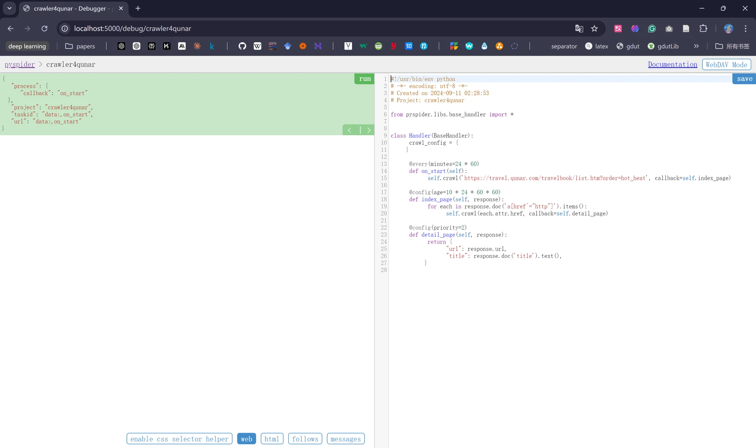Go to the next task with right arrow
This screenshot has height=448, width=756.
tap(369, 130)
